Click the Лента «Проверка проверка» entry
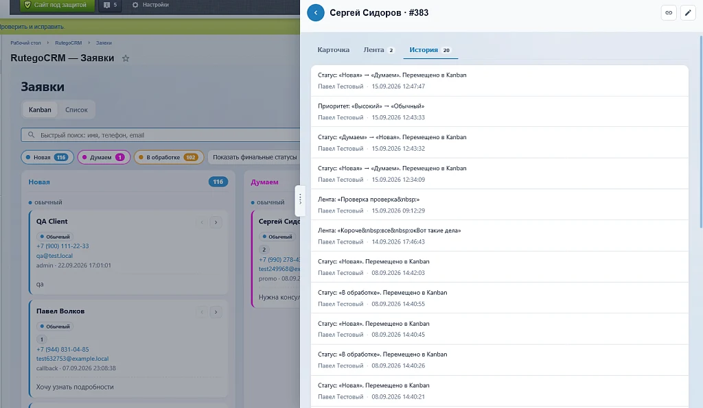703x408 pixels. 500,204
